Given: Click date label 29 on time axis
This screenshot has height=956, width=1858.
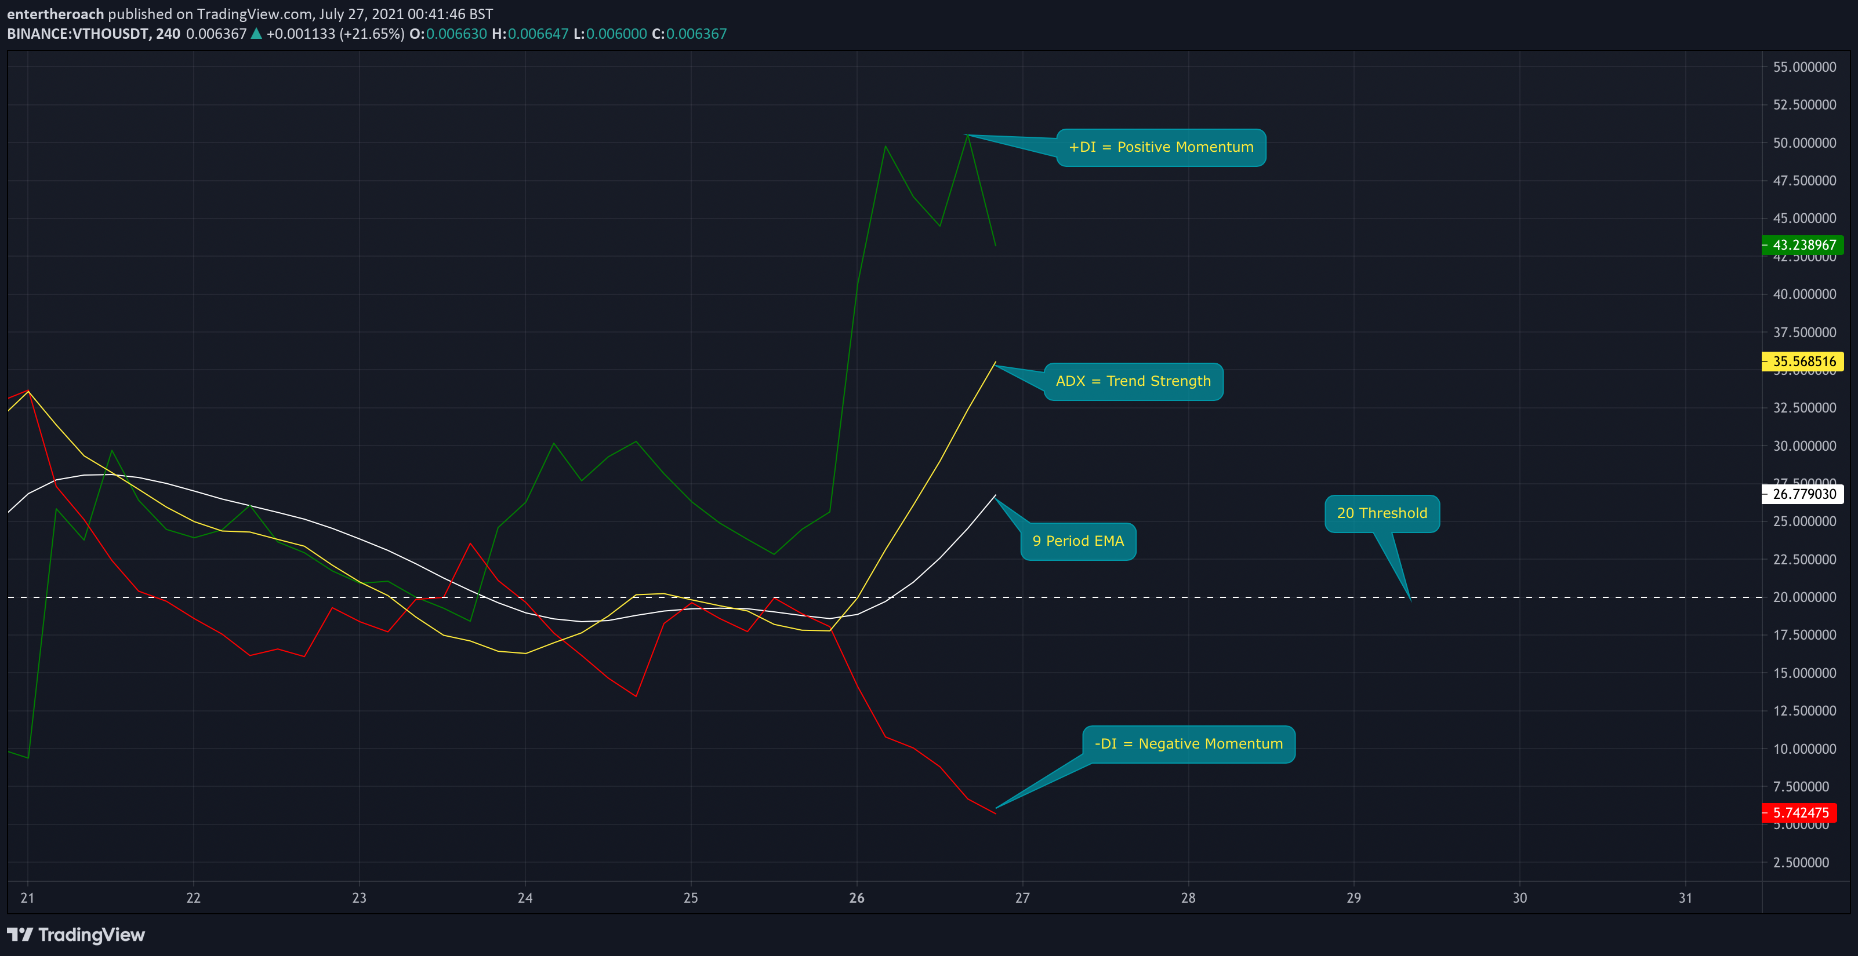Looking at the screenshot, I should tap(1354, 897).
